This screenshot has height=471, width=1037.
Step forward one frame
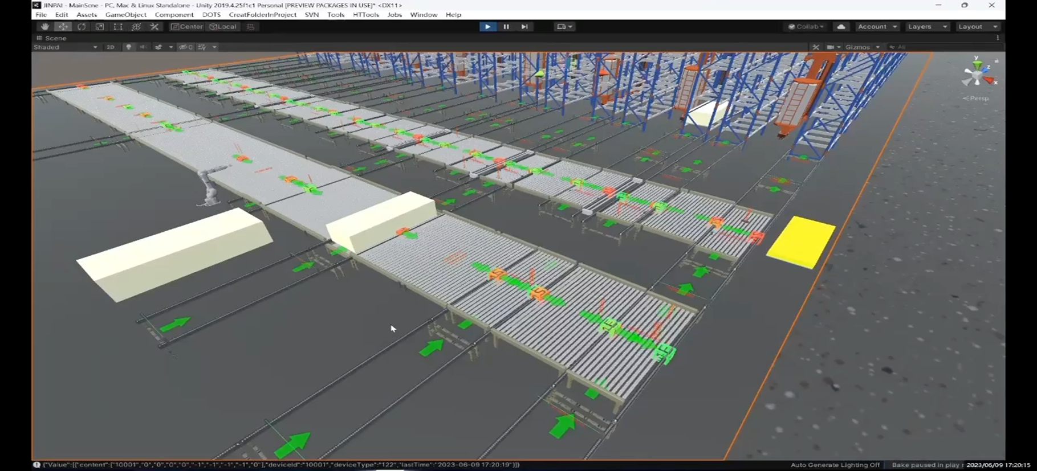click(x=524, y=27)
